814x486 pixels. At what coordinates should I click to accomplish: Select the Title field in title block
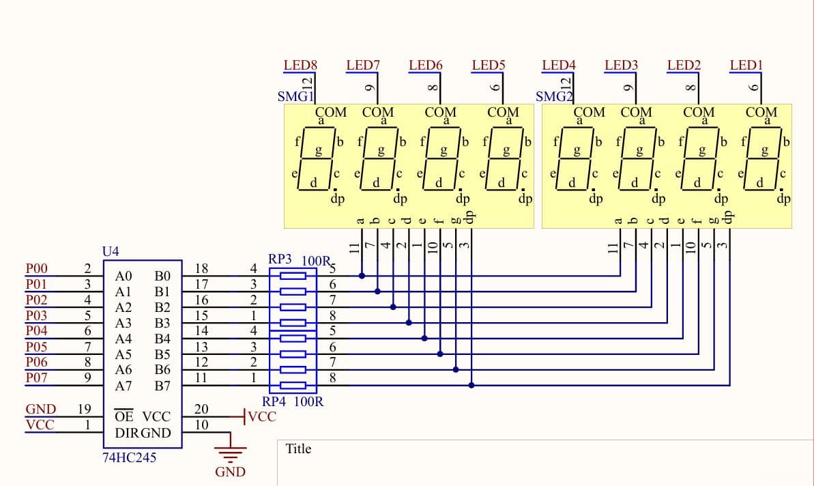[x=298, y=448]
